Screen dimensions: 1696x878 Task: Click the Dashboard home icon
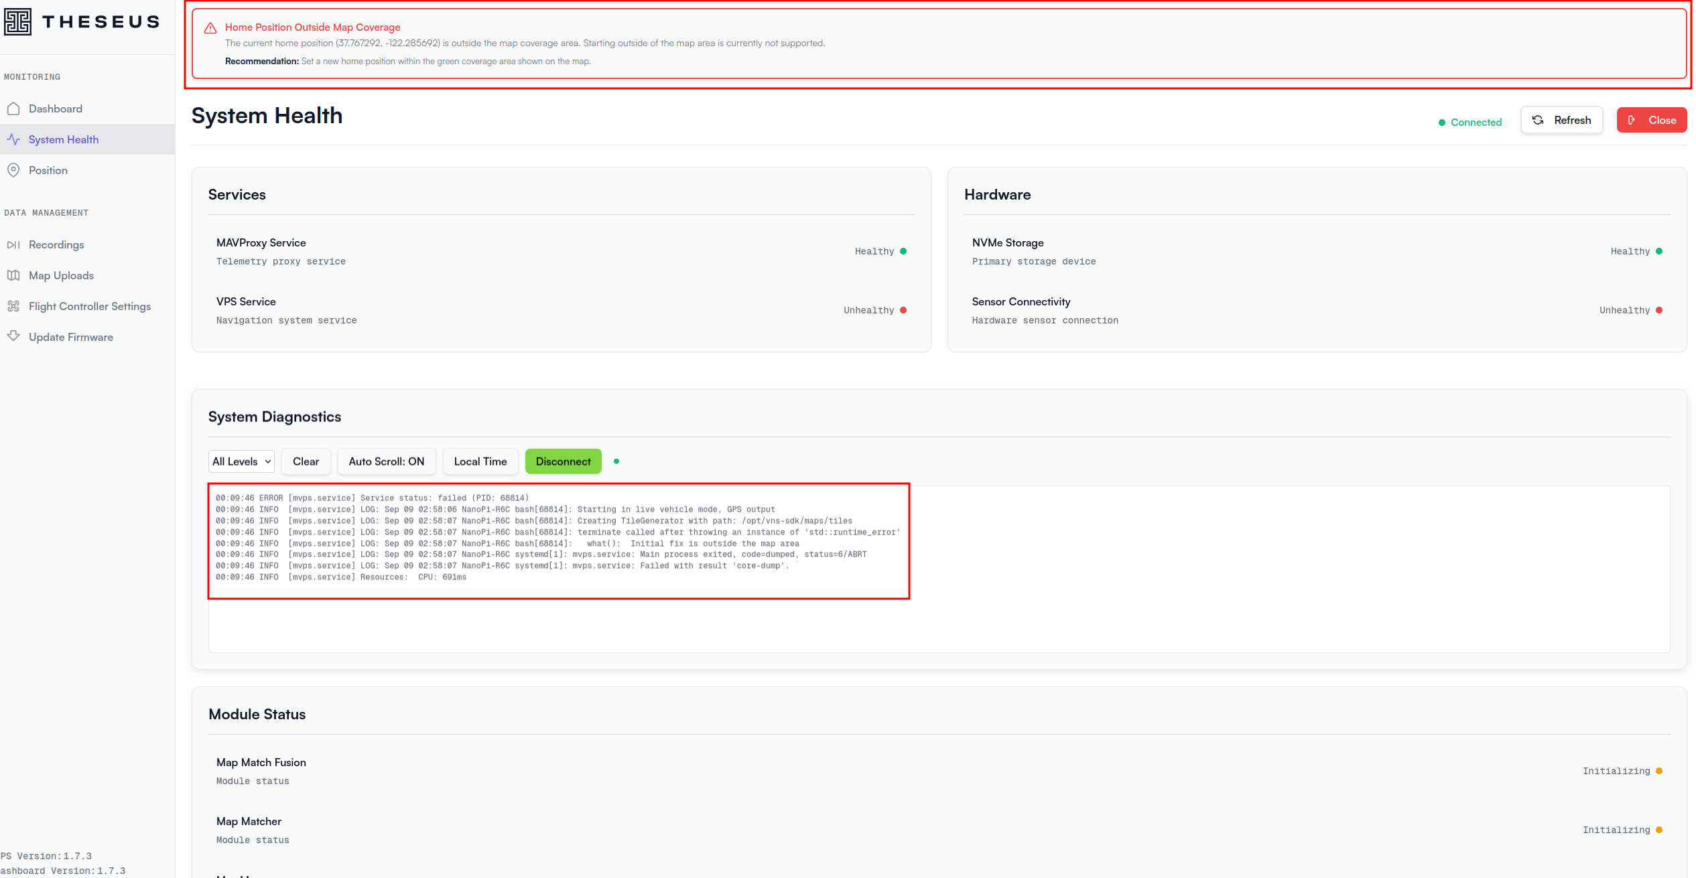(13, 108)
